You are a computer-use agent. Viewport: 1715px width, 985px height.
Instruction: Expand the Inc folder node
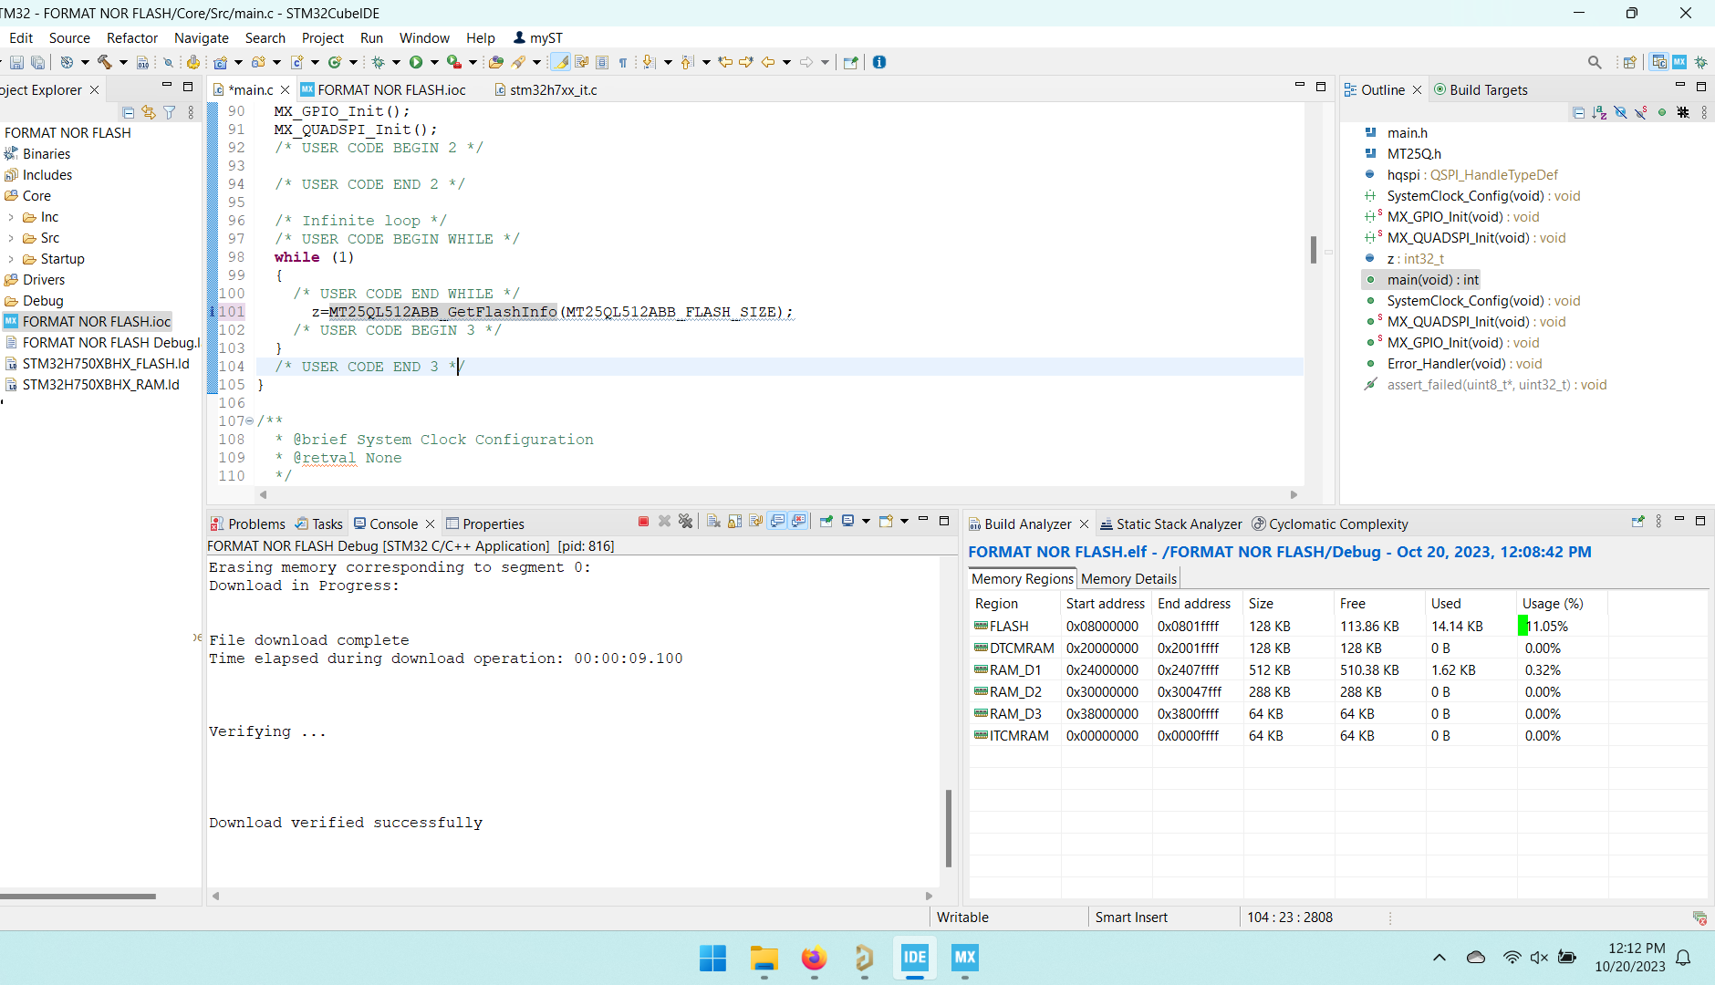click(x=11, y=217)
